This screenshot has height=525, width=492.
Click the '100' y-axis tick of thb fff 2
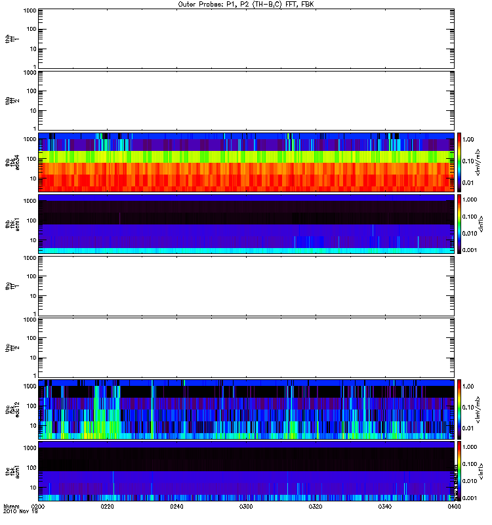[x=31, y=91]
